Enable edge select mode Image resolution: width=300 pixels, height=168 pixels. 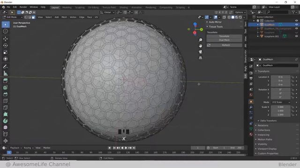point(30,17)
